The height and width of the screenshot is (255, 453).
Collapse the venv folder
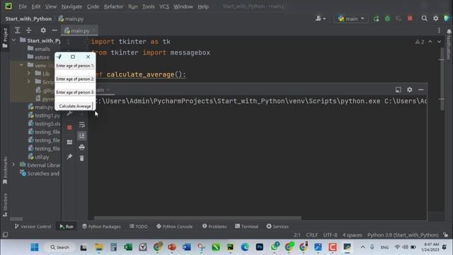point(21,65)
